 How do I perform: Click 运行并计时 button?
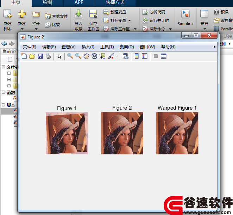point(156,20)
